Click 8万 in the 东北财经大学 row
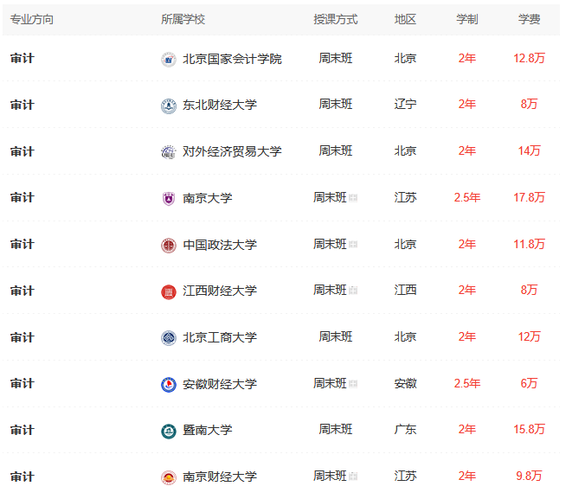572x499 pixels. pos(529,105)
